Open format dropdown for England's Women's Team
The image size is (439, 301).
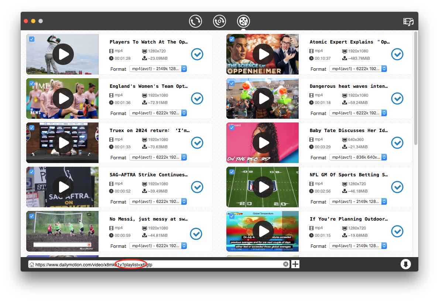click(x=158, y=113)
